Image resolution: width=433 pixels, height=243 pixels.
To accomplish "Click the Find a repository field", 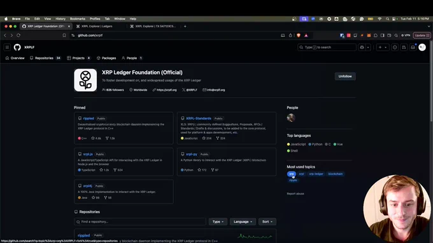I will pyautogui.click(x=140, y=221).
